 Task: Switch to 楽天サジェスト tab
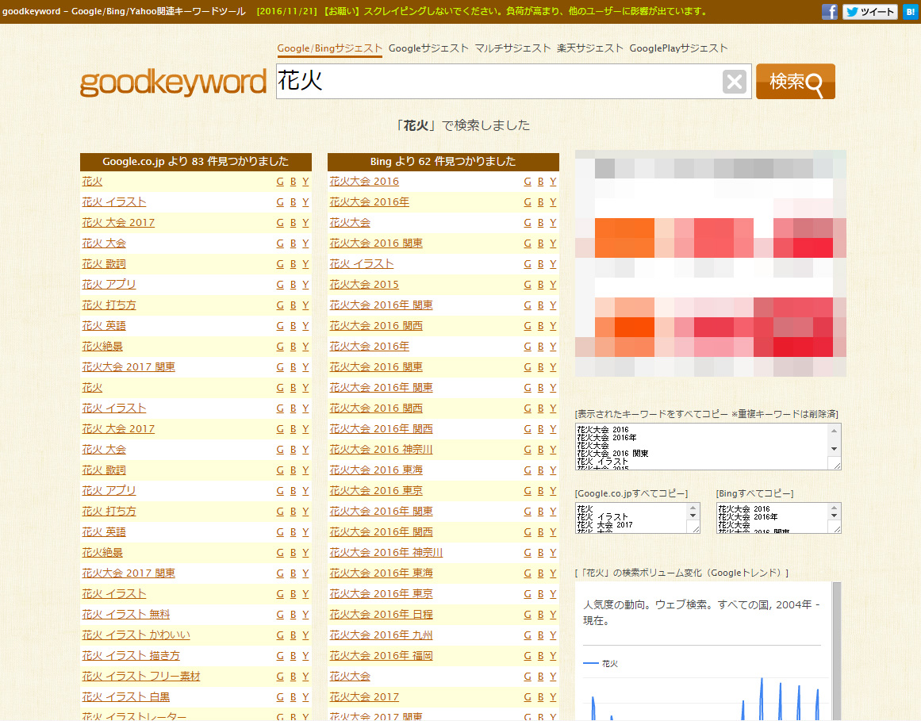point(589,48)
